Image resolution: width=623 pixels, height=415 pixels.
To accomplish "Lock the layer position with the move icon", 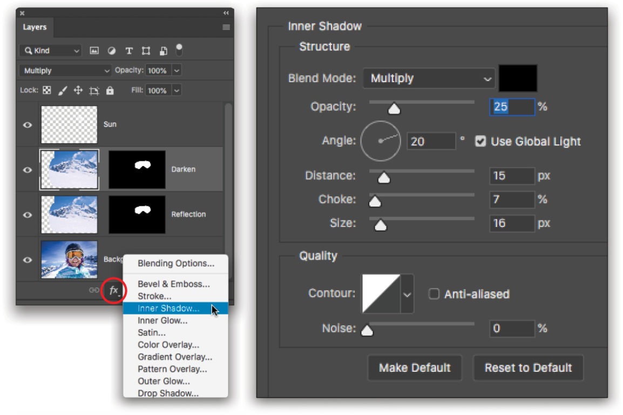I will [78, 90].
